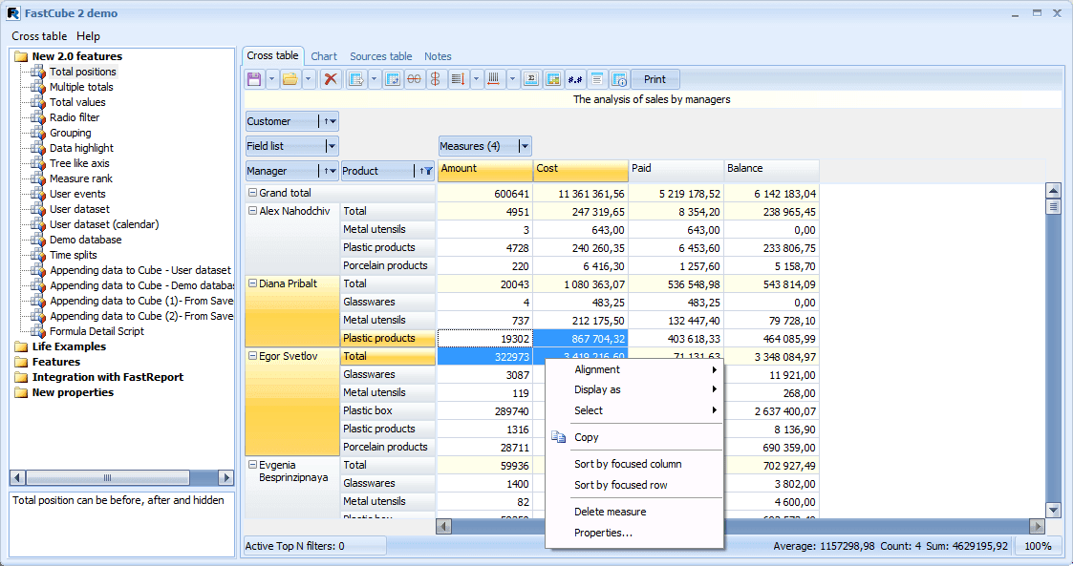
Task: Open the Display as submenu
Action: pyautogui.click(x=634, y=389)
